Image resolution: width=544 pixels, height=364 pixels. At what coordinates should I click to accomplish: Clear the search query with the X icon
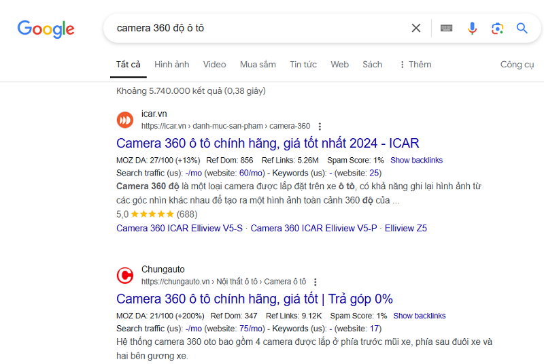click(x=416, y=28)
